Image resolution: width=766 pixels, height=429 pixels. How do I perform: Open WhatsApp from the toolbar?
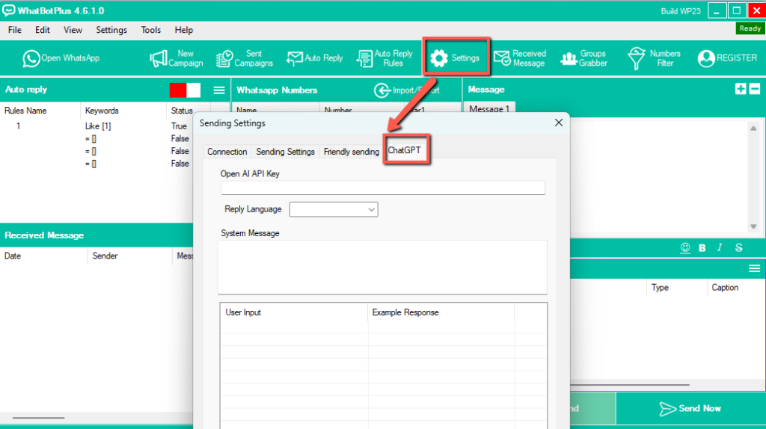[61, 58]
